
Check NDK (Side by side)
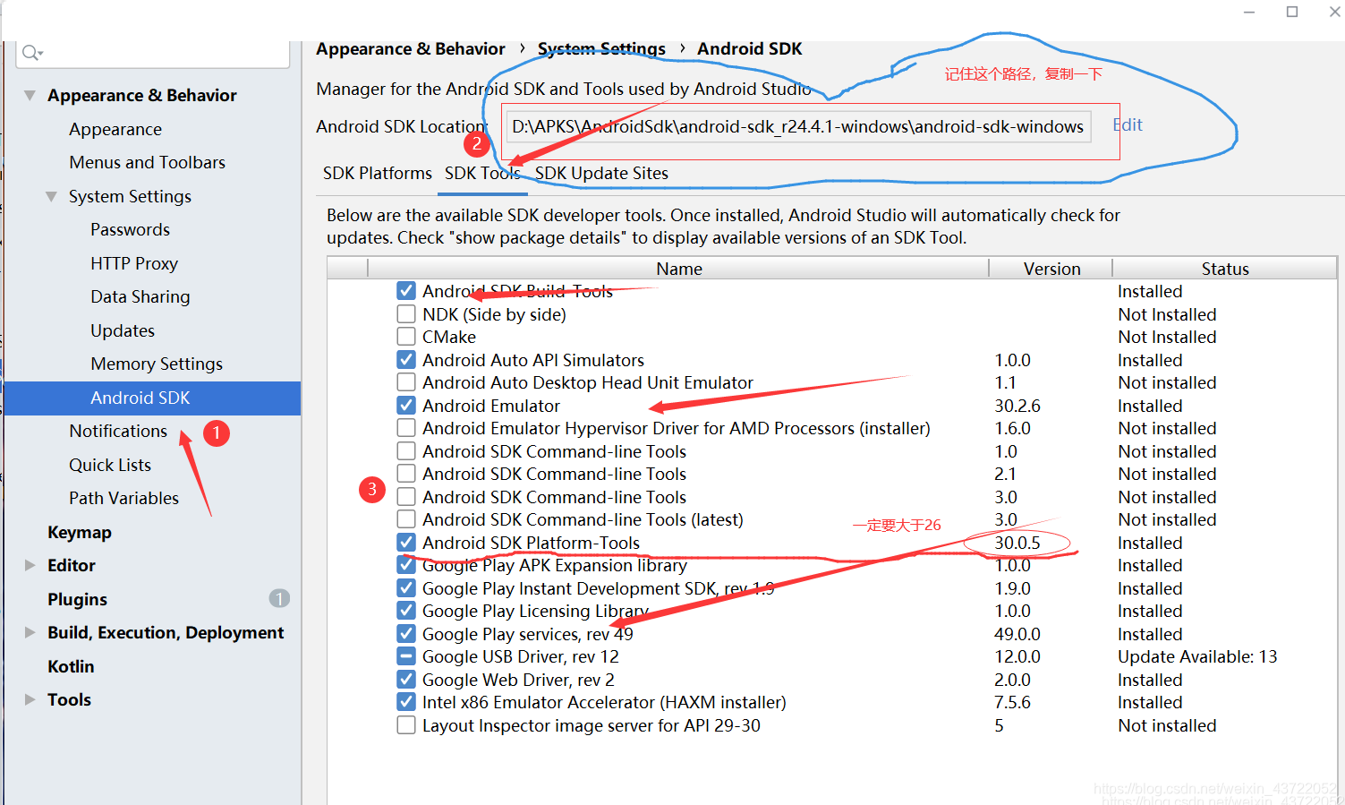[406, 314]
